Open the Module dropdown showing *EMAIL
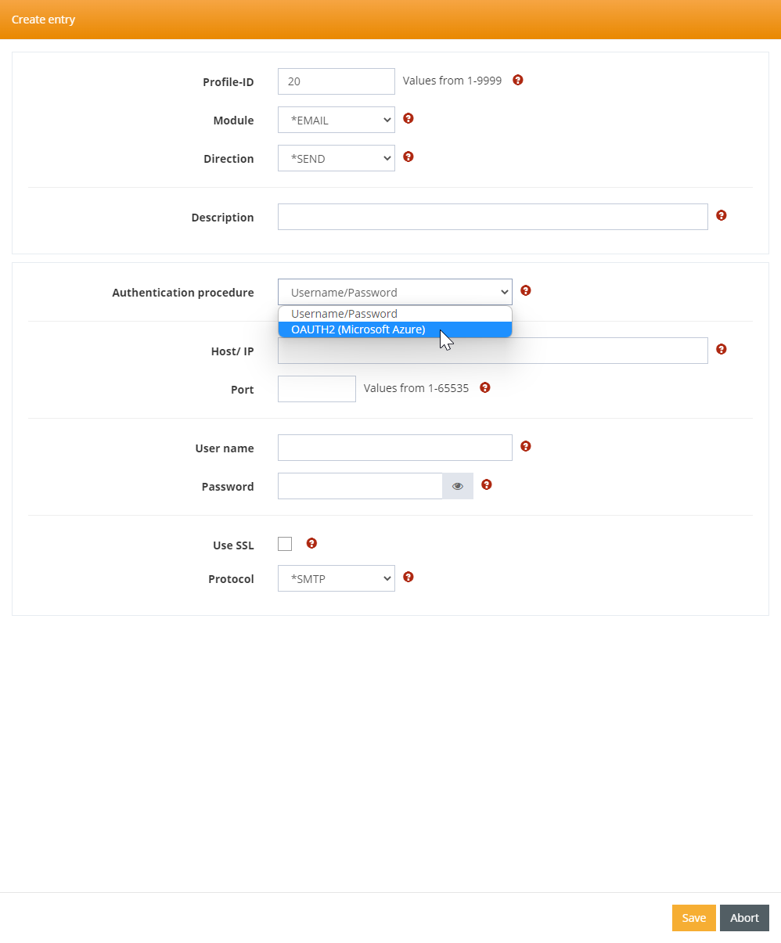Image resolution: width=781 pixels, height=943 pixels. click(336, 120)
